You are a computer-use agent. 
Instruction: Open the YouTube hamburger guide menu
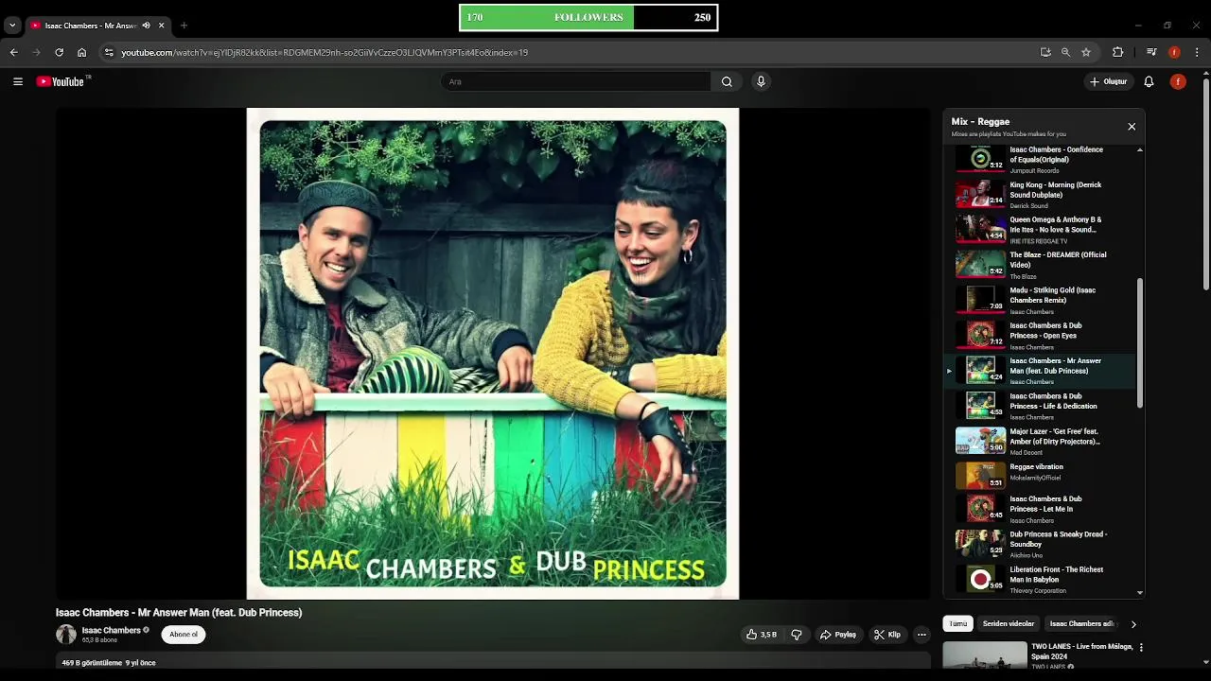point(18,81)
